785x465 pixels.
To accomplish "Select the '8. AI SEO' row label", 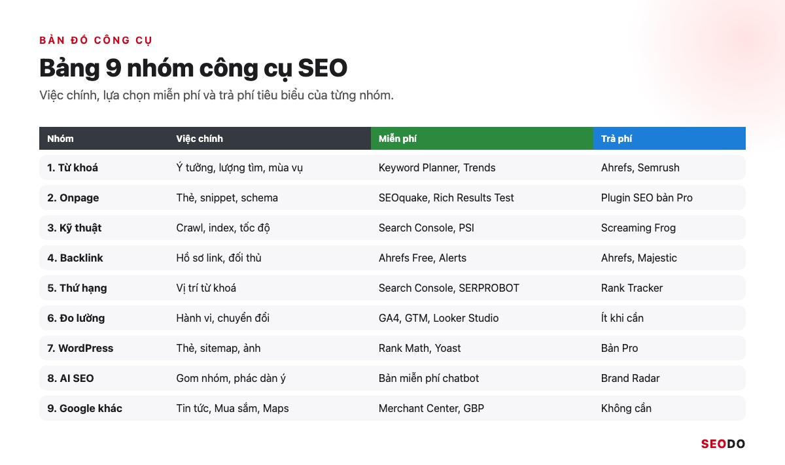I will [x=71, y=378].
